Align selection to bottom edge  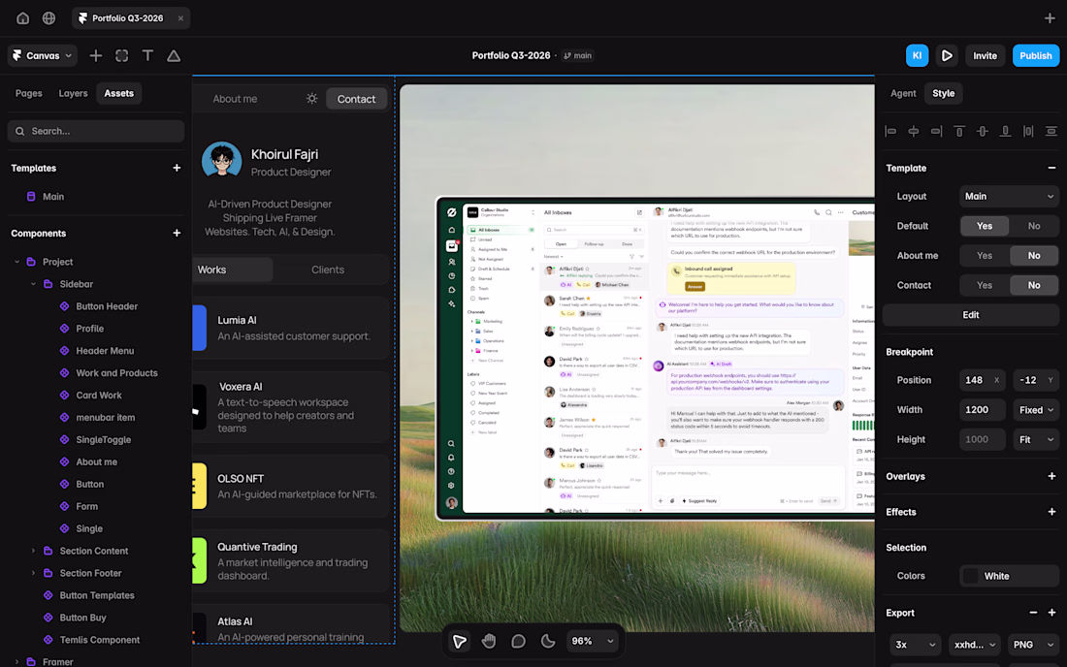(1005, 131)
